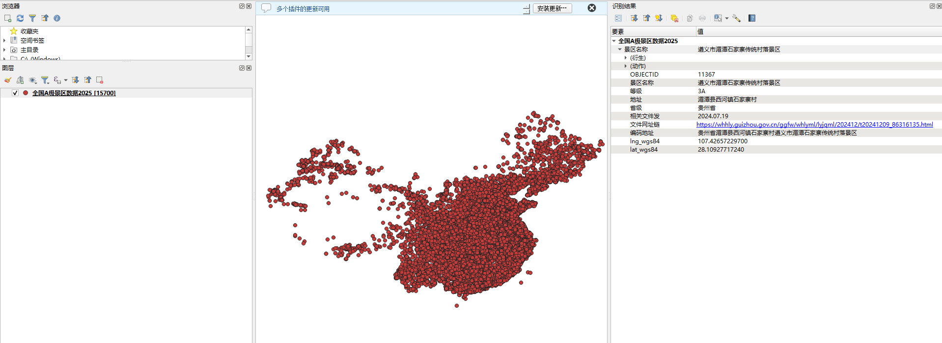
Task: Close the 浏览器 panel
Action: pyautogui.click(x=249, y=6)
